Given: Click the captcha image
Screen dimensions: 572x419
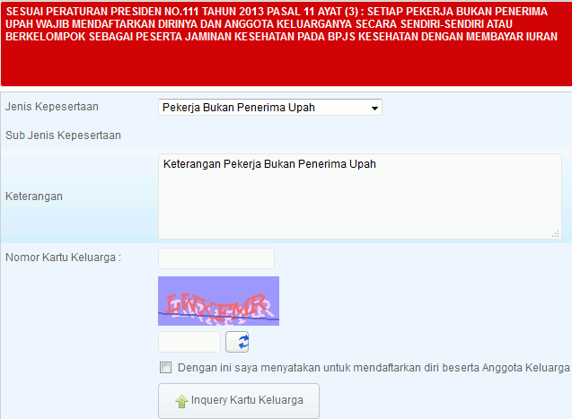Looking at the screenshot, I should click(x=218, y=301).
